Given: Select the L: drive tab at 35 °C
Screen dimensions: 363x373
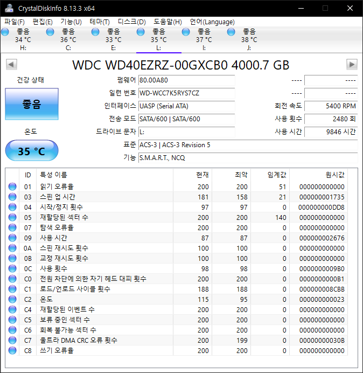Looking at the screenshot, I should [158, 39].
